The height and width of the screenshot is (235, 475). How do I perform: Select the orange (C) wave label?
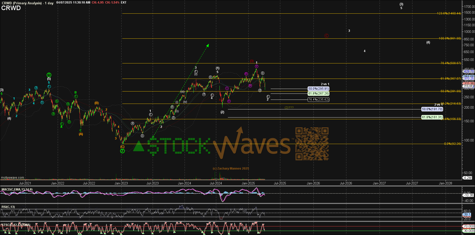[x=122, y=147]
